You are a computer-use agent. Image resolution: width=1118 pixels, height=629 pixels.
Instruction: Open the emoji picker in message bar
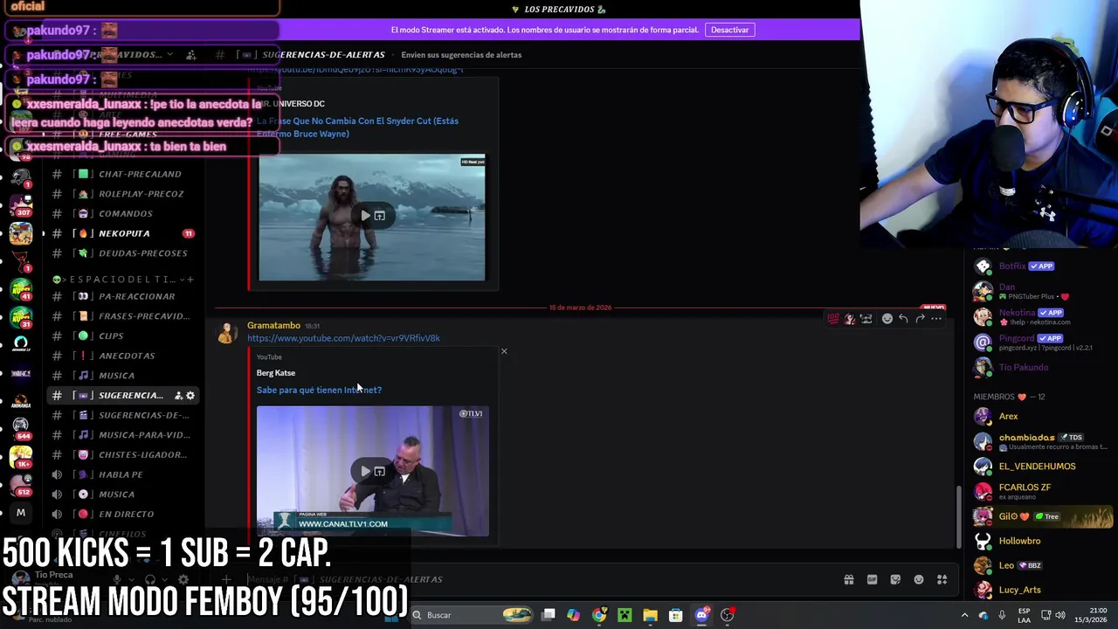919,579
